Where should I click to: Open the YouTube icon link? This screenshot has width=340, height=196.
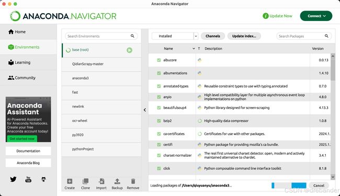pos(28,179)
